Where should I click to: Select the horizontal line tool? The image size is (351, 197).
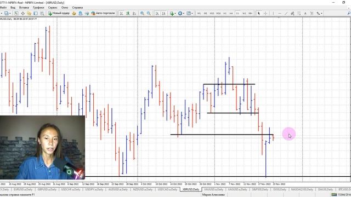coord(280,13)
